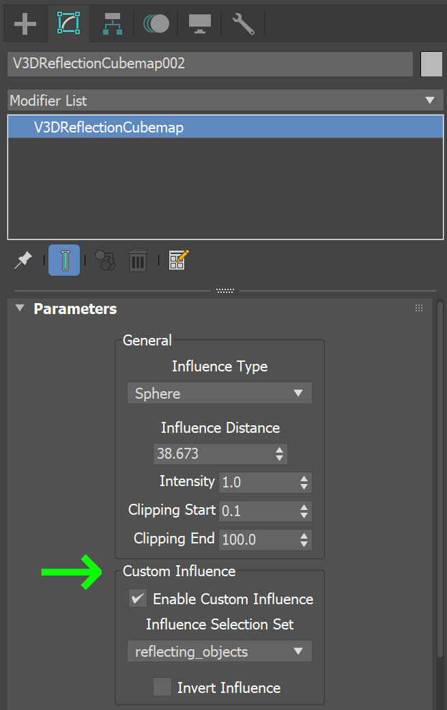Check the Invert Influence checkbox
The height and width of the screenshot is (710, 447).
162,687
